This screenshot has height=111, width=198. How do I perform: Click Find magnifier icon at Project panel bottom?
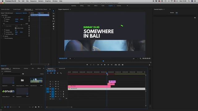tap(33, 107)
